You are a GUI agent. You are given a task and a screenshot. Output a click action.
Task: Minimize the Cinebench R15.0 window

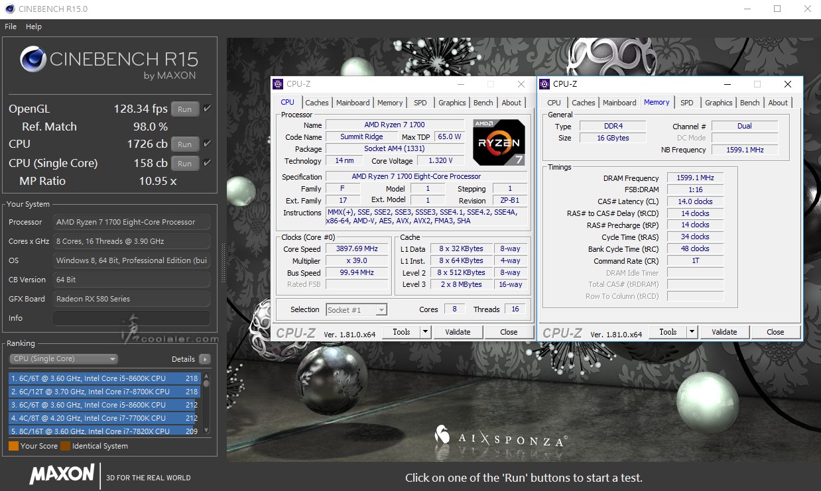click(747, 9)
